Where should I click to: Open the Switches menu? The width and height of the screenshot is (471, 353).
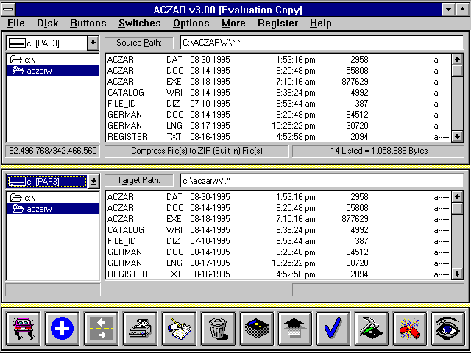[x=139, y=24]
